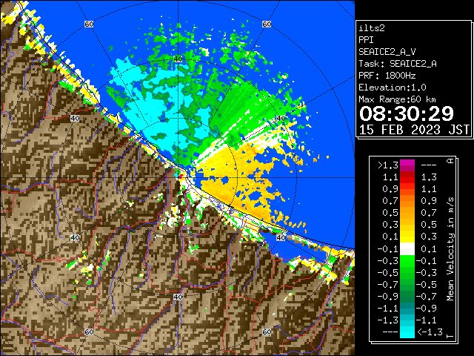Click the '60' range ring label at southwest
The width and height of the screenshot is (474, 356).
[x=89, y=332]
